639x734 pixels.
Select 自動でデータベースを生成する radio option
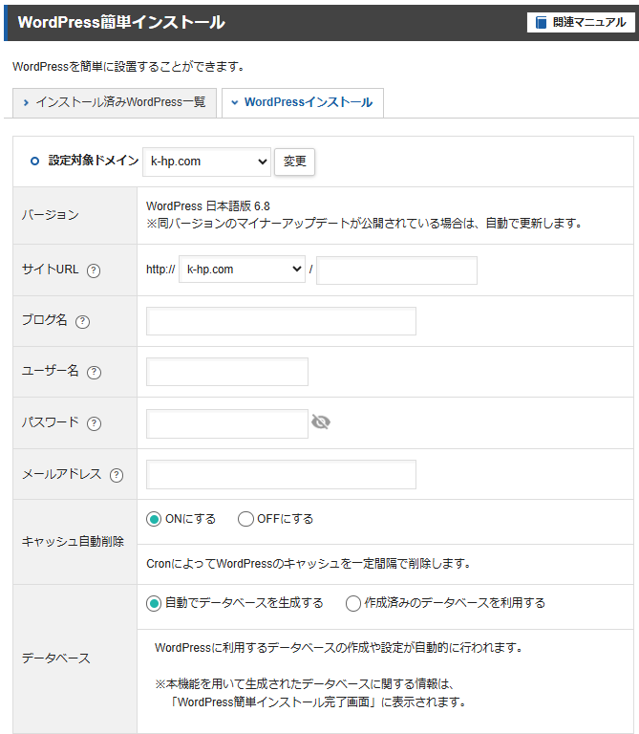(154, 603)
